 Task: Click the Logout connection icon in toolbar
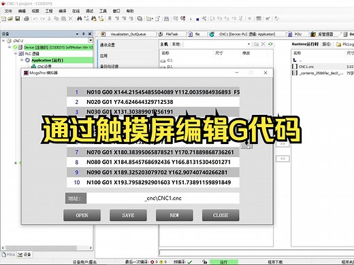click(x=182, y=18)
